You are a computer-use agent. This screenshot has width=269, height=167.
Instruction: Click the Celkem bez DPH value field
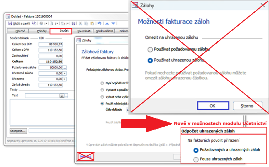(51, 44)
